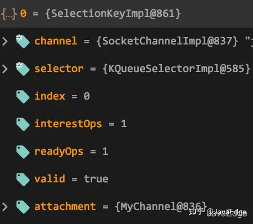
Task: Click the channel field tag icon
Action: (22, 41)
